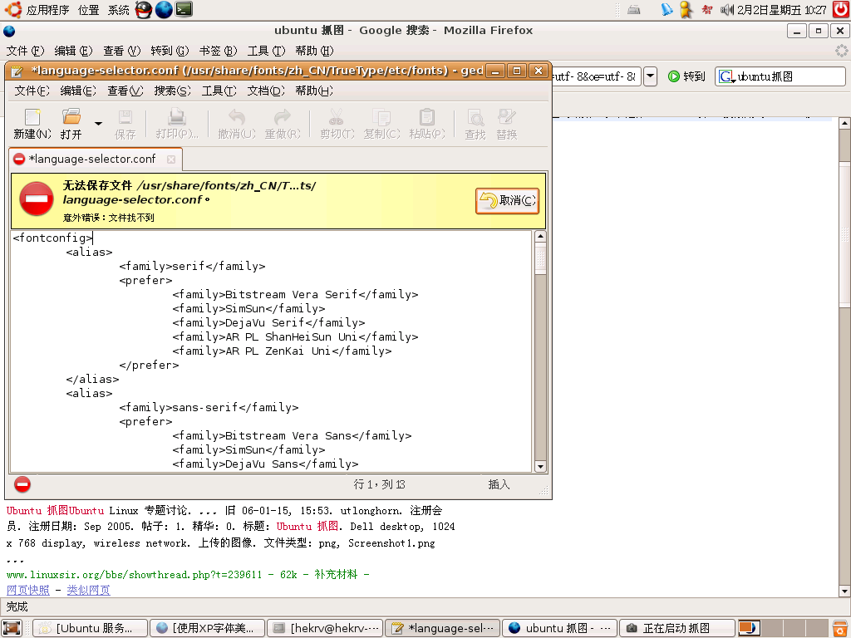851x638 pixels.
Task: Close the language-selector.conf tab
Action: click(x=171, y=159)
